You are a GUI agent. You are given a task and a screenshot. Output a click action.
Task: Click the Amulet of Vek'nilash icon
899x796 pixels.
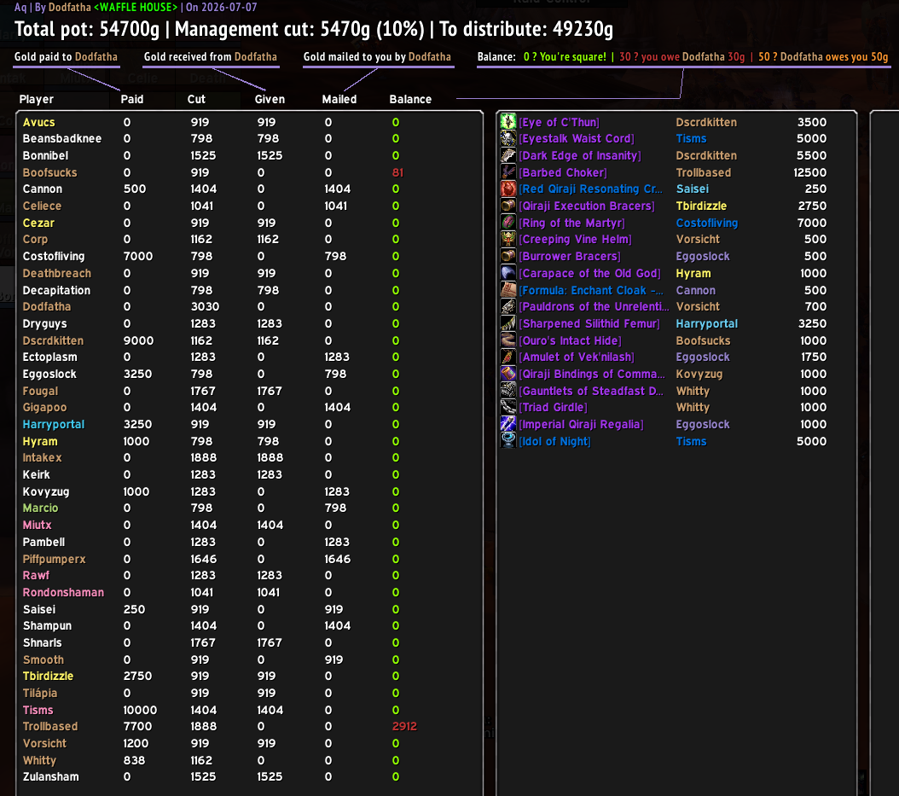[508, 357]
